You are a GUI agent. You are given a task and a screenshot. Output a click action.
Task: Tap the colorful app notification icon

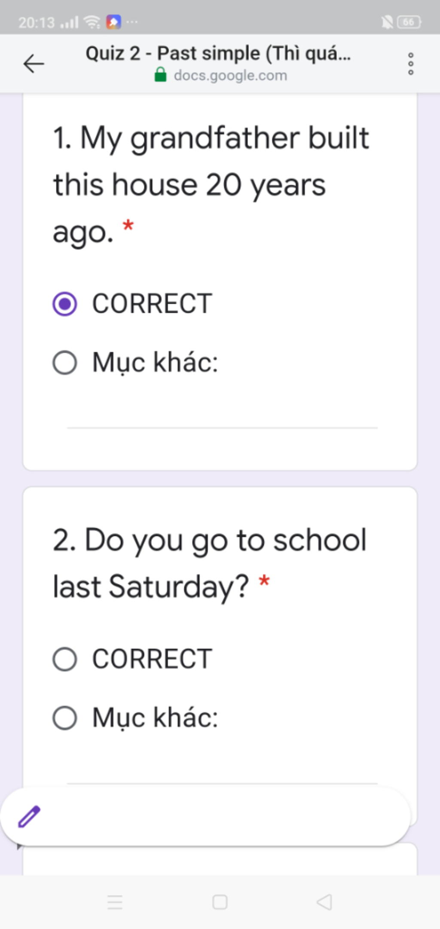[x=114, y=22]
